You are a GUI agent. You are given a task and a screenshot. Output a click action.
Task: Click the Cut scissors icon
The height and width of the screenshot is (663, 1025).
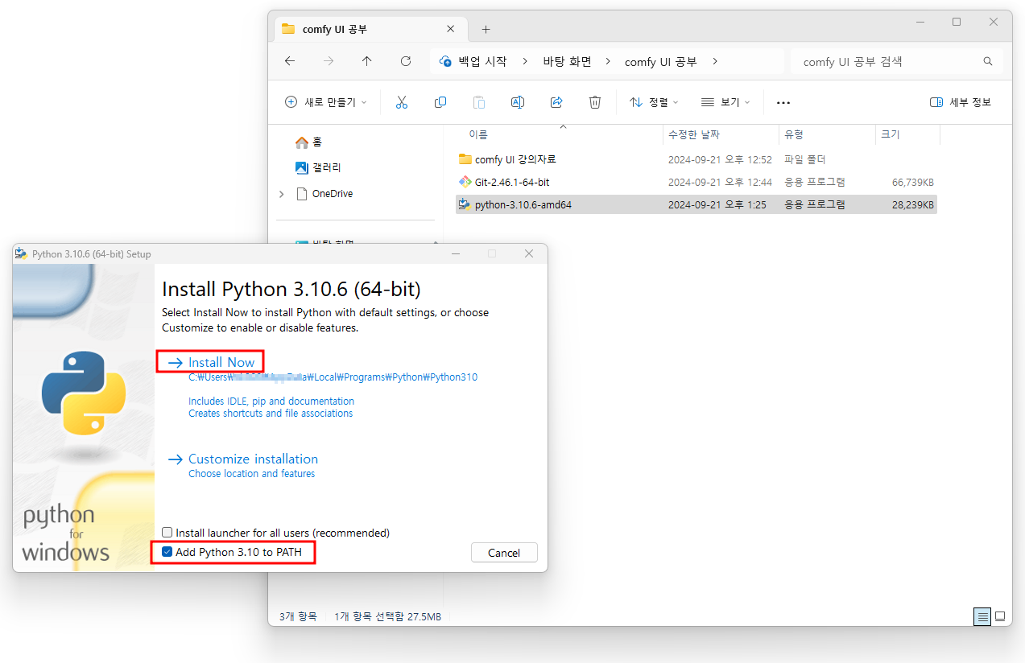pyautogui.click(x=402, y=102)
